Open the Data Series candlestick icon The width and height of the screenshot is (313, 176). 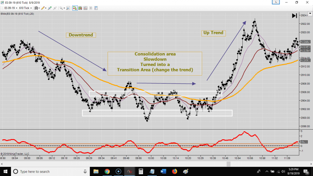(80, 8)
